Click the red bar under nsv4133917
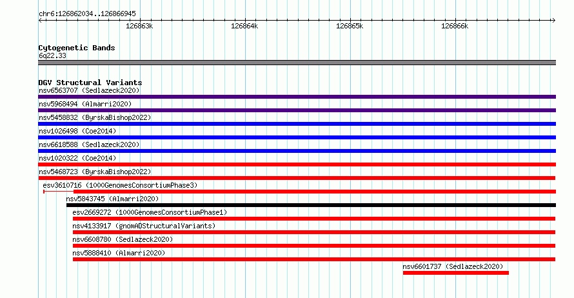This screenshot has width=574, height=298. pyautogui.click(x=314, y=232)
